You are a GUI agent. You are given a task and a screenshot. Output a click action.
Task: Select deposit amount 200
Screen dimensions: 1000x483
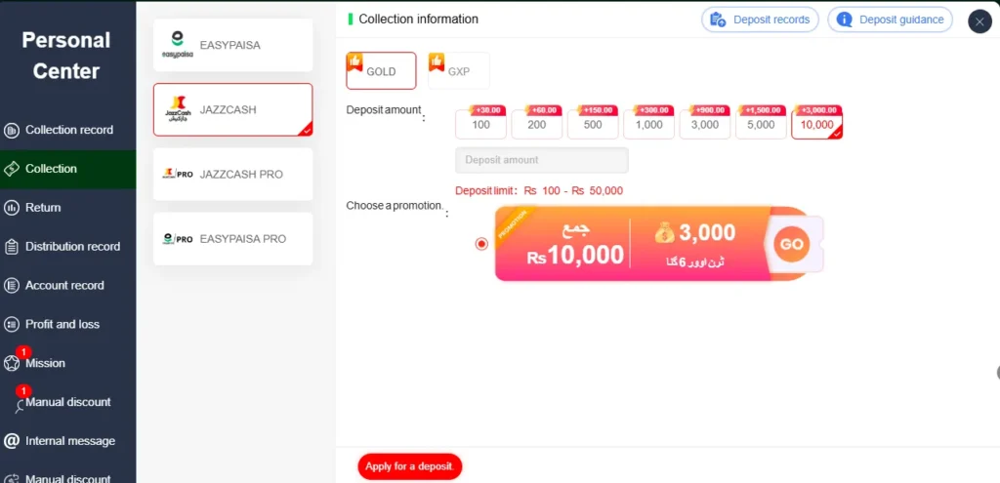pos(537,124)
